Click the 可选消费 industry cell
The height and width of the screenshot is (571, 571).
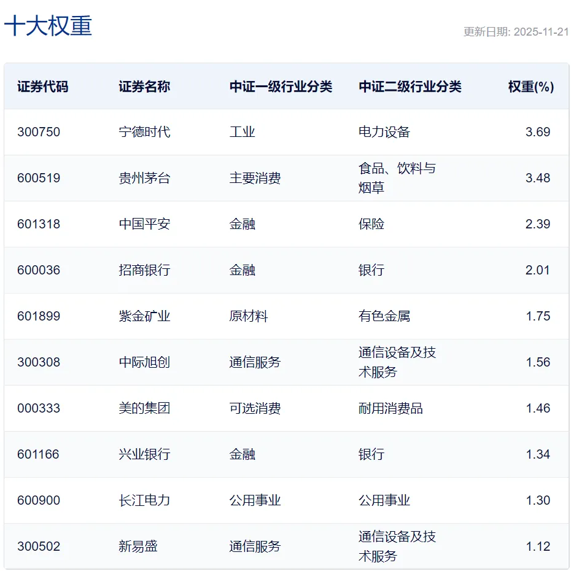[255, 408]
